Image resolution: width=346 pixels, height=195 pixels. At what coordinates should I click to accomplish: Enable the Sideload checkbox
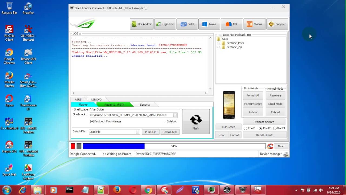(x=164, y=122)
